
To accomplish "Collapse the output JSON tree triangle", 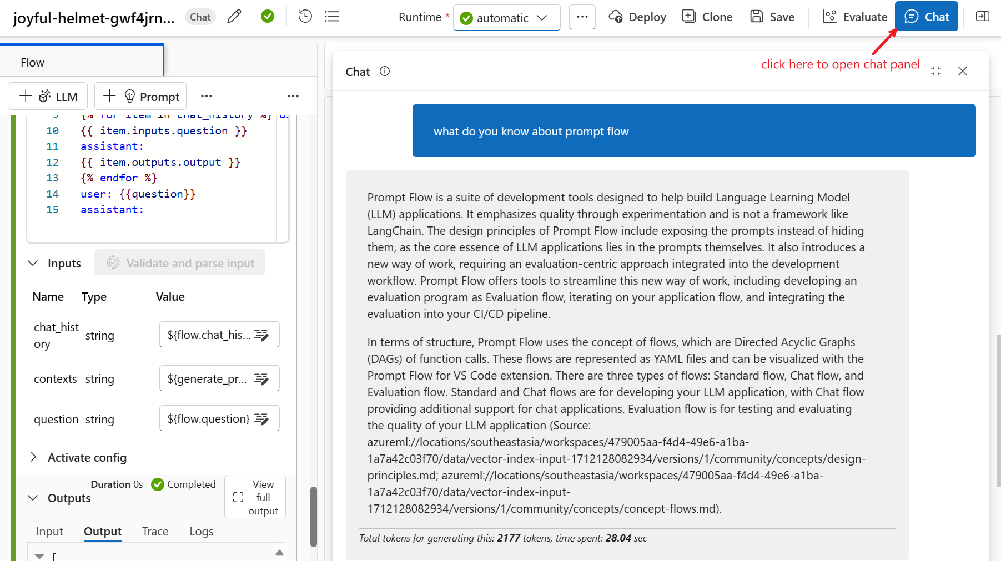I will pyautogui.click(x=39, y=556).
